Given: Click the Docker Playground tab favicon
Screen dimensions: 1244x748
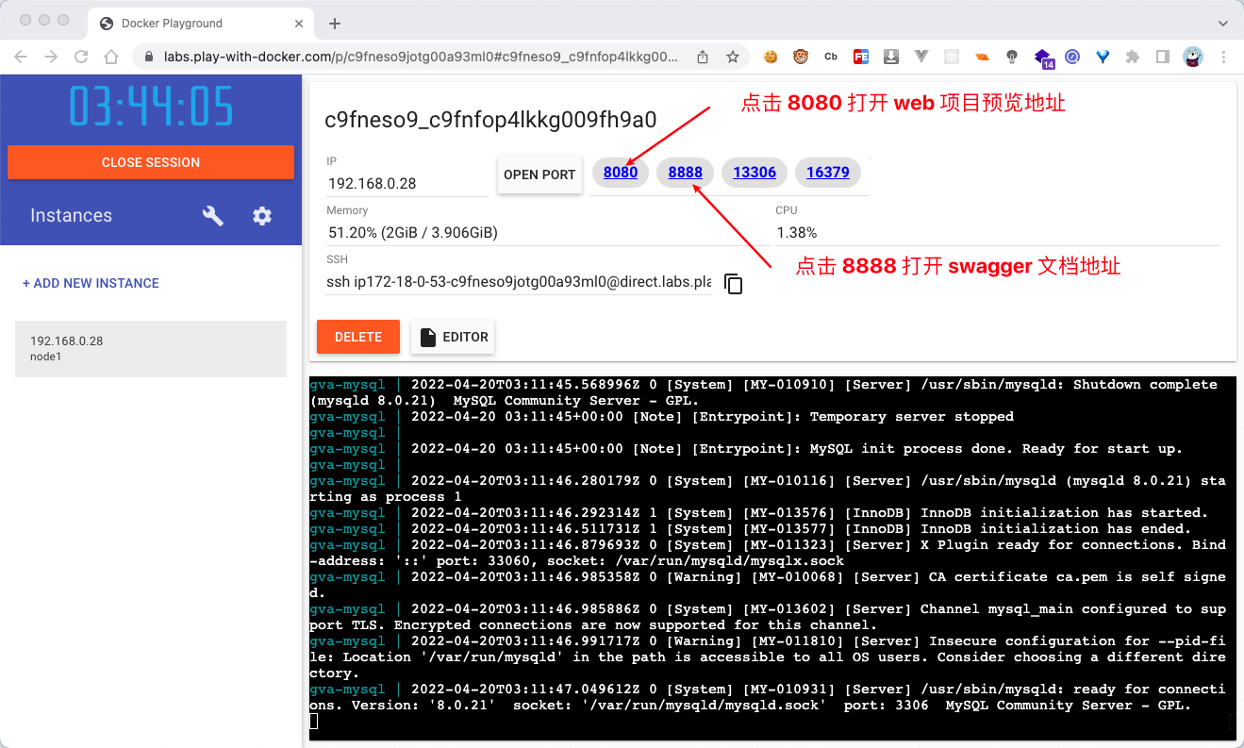Looking at the screenshot, I should click(x=107, y=23).
